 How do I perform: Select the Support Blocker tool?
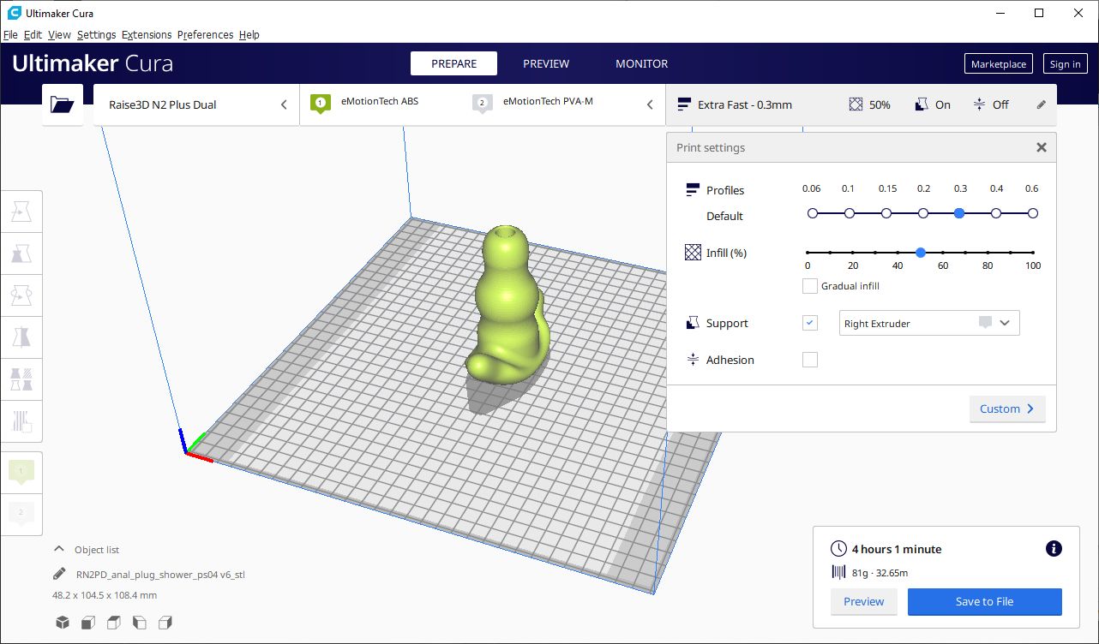pyautogui.click(x=21, y=421)
